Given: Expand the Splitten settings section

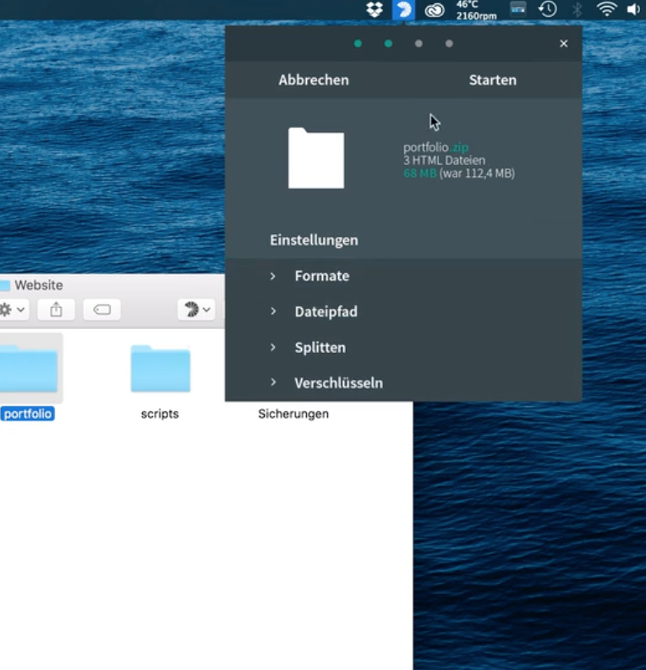Looking at the screenshot, I should point(320,347).
